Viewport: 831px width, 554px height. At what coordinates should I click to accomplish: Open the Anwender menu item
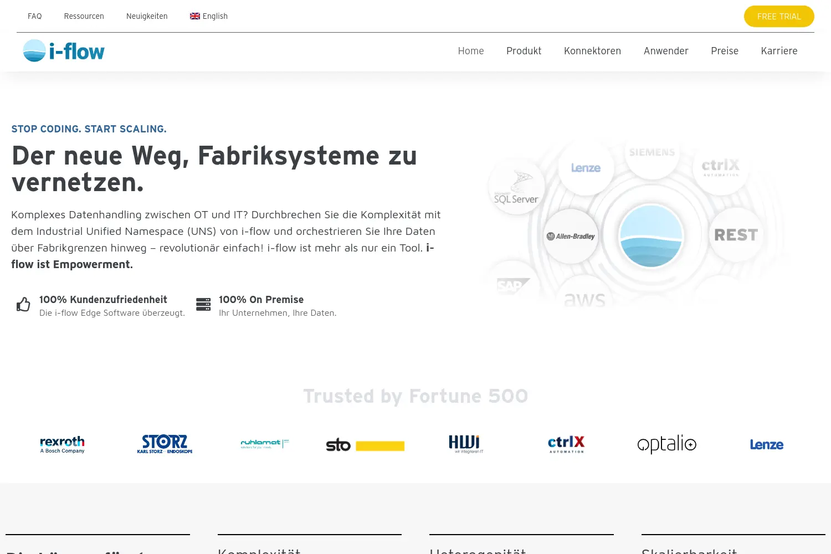click(666, 51)
